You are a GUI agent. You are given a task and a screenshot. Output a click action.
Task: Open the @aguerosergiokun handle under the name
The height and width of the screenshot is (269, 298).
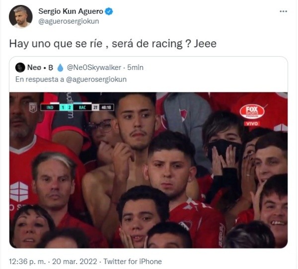(69, 21)
